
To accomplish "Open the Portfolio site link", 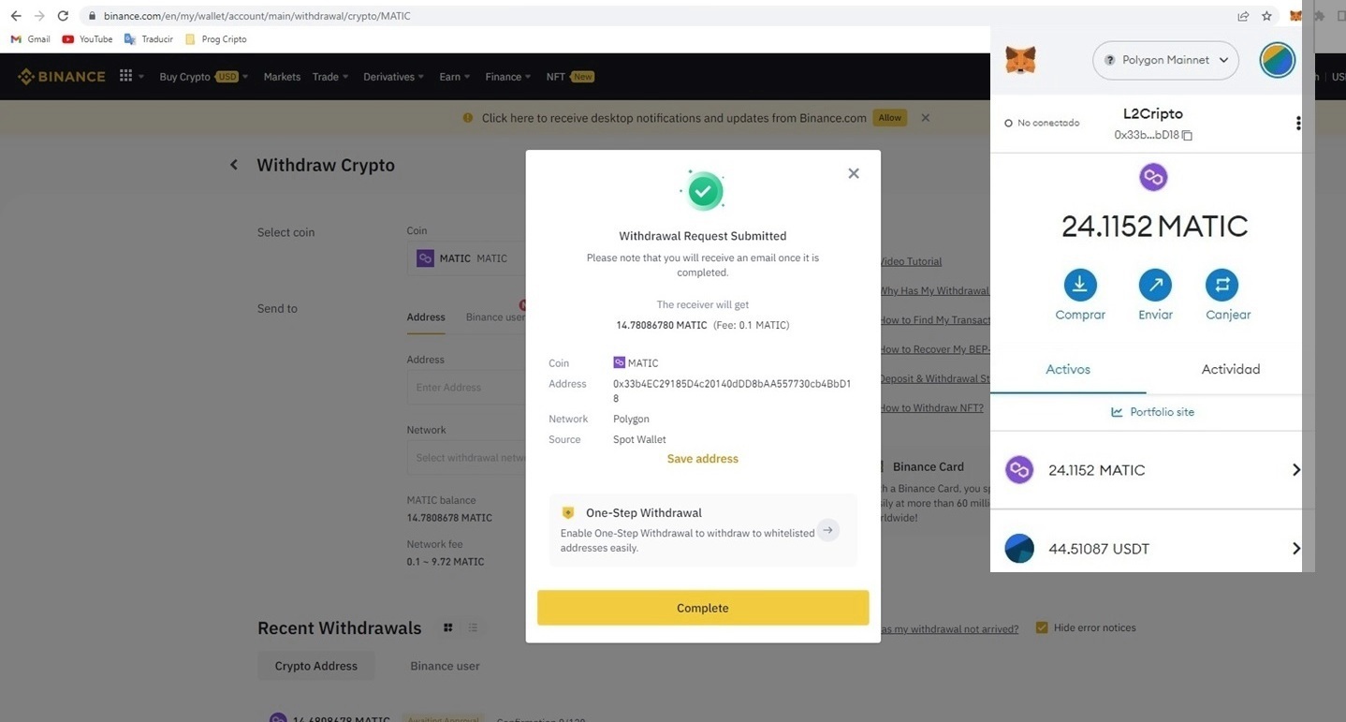I will point(1152,412).
